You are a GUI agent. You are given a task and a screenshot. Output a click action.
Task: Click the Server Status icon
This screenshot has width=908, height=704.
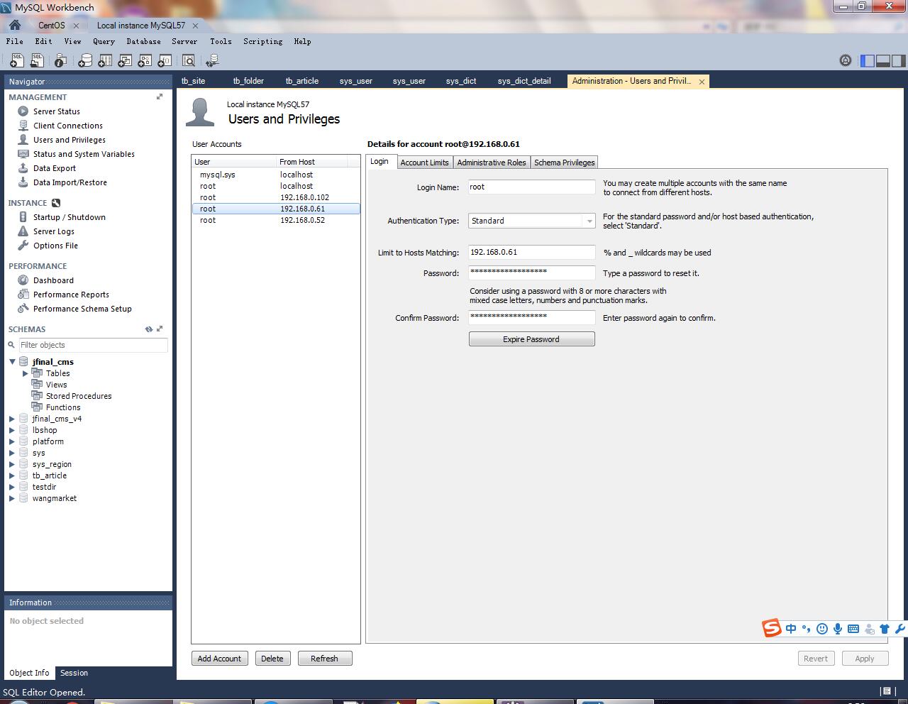(23, 111)
